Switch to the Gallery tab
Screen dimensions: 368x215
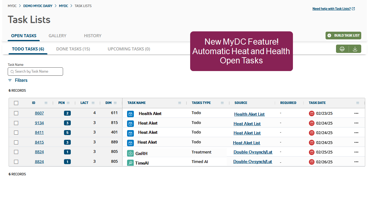tap(57, 36)
